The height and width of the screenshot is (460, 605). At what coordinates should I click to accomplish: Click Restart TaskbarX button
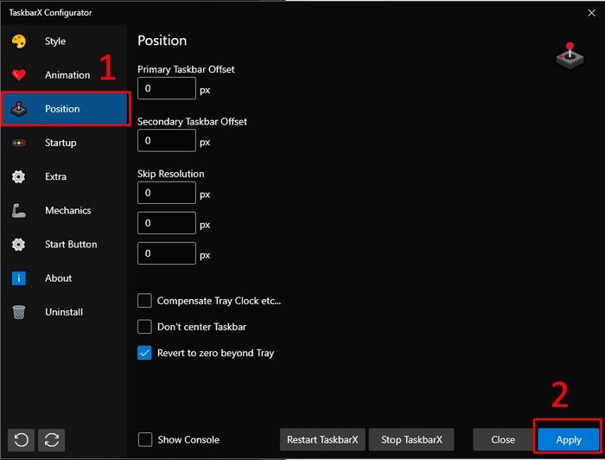tap(322, 439)
